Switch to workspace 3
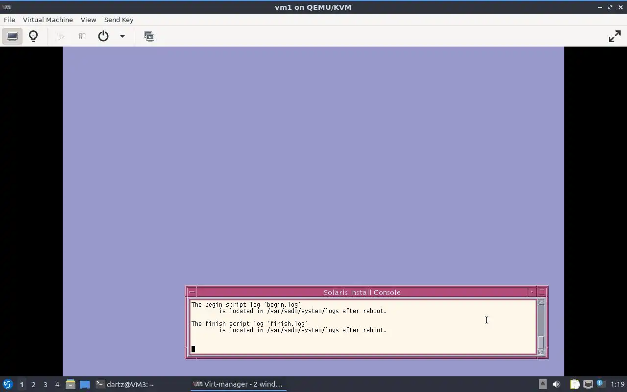 click(45, 385)
